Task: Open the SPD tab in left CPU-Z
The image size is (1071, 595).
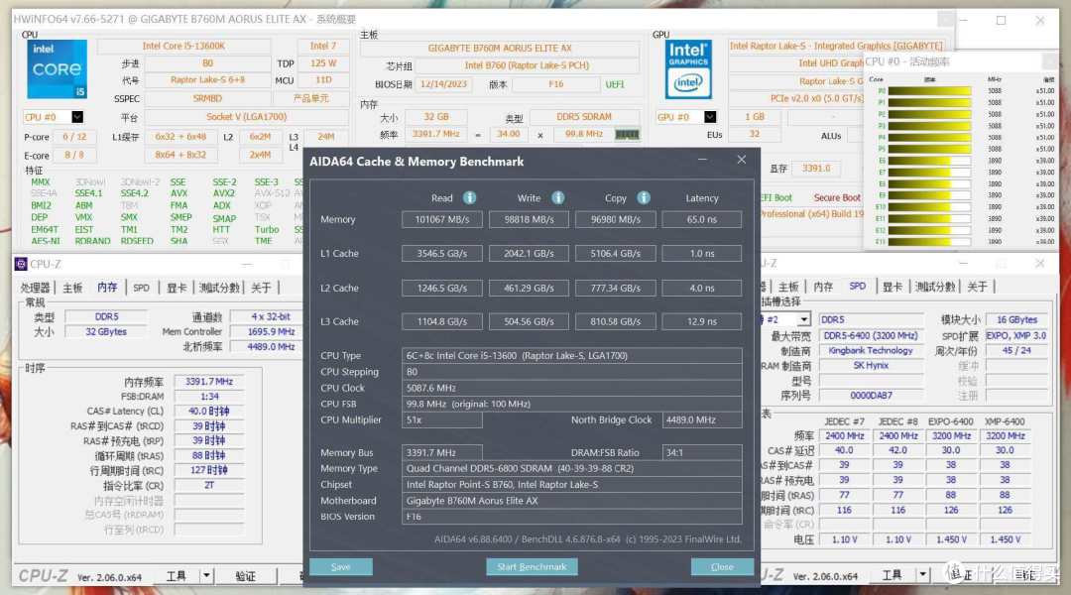Action: coord(141,288)
